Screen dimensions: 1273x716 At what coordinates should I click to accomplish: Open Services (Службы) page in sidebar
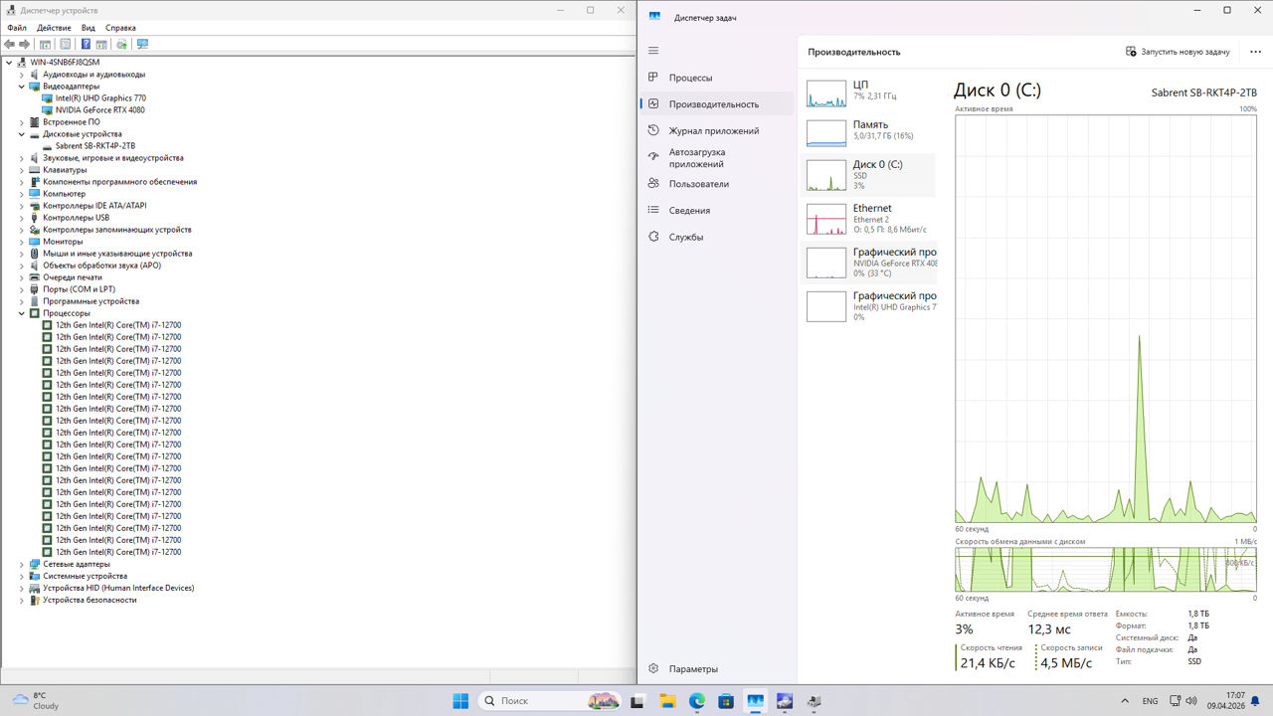pos(685,237)
